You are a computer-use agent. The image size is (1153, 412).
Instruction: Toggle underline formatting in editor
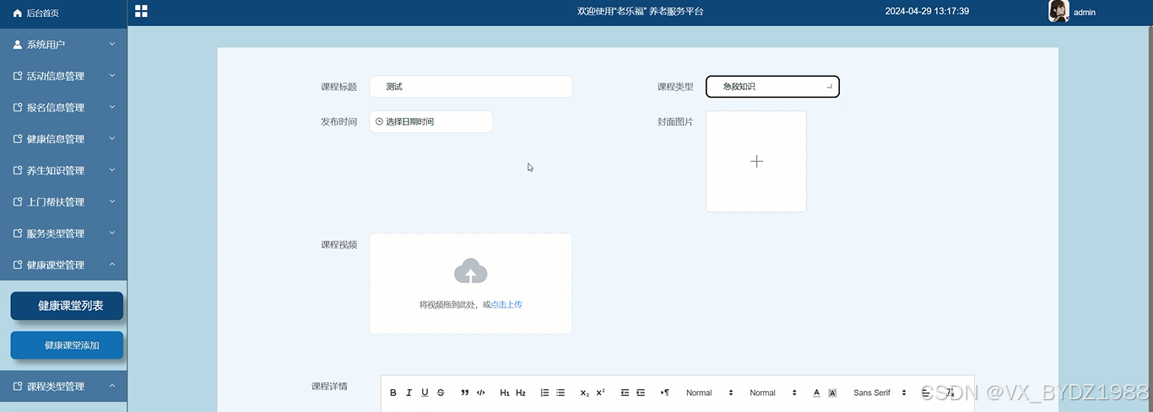click(425, 393)
